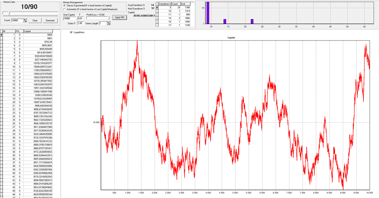This screenshot has width=379, height=198.
Task: Click capital cell 9900 in row 1
Action: [x=38, y=35]
